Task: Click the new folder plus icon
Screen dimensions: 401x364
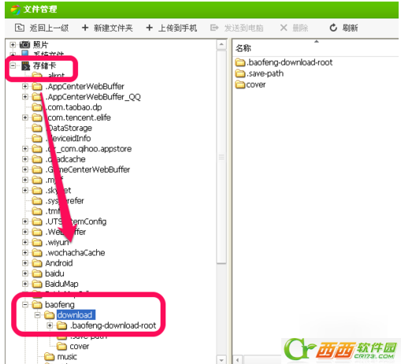Action: [x=85, y=28]
